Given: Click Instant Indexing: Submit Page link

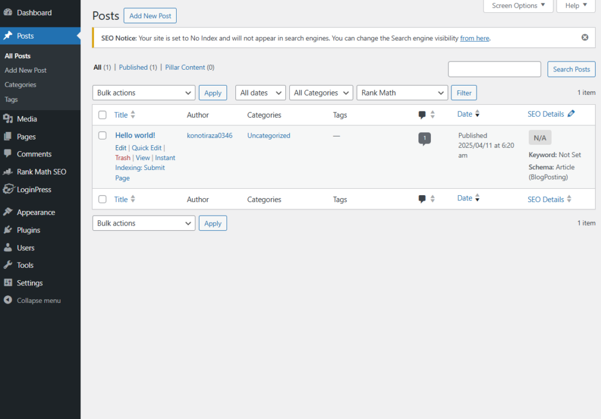Looking at the screenshot, I should (x=146, y=168).
